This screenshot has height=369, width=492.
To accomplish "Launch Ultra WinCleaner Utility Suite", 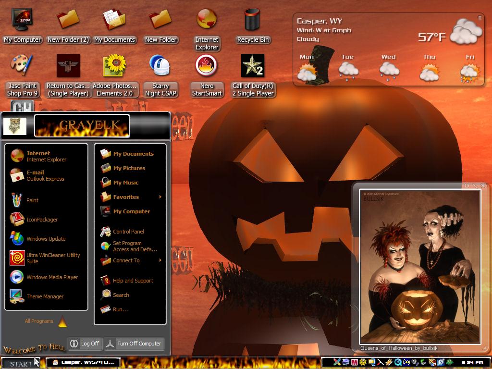I will pyautogui.click(x=46, y=258).
